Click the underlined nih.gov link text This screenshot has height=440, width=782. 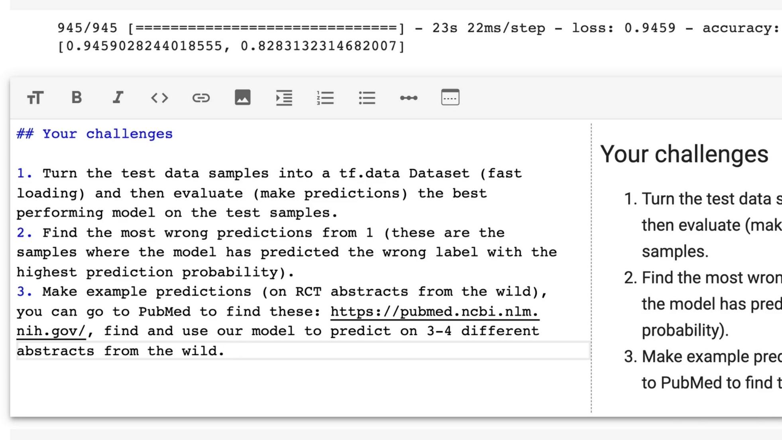51,331
